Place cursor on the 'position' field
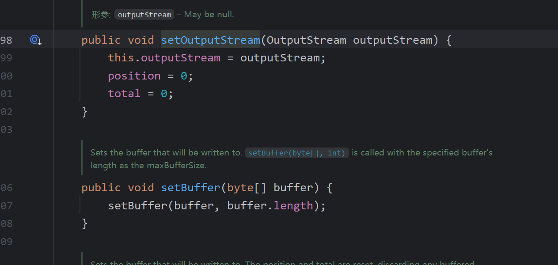 [x=134, y=76]
